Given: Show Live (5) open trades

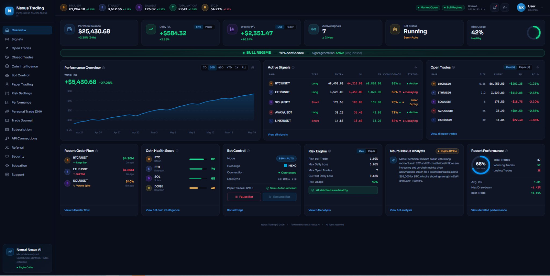Looking at the screenshot, I should tap(510, 67).
